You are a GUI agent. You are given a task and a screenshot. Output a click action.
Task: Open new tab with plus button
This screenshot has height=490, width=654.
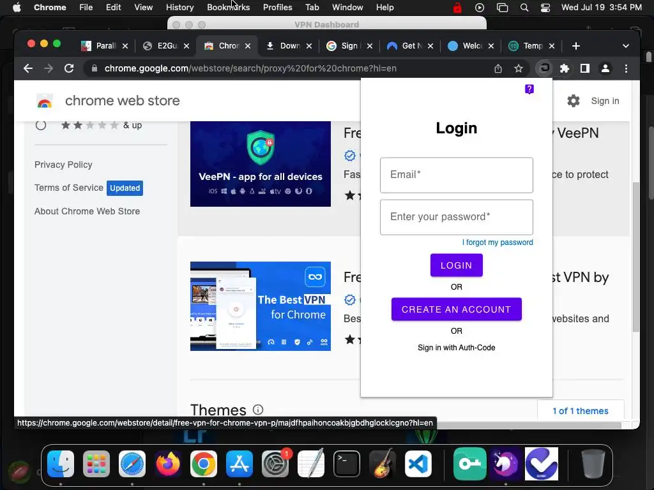pos(575,46)
